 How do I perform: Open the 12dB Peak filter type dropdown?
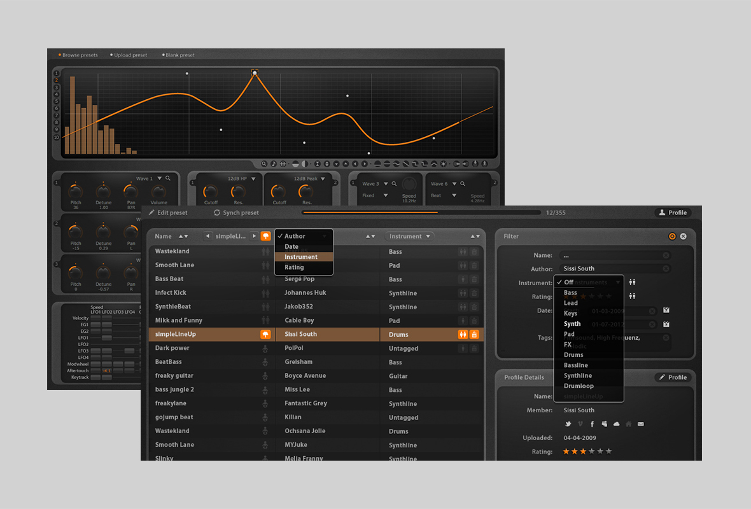(323, 179)
